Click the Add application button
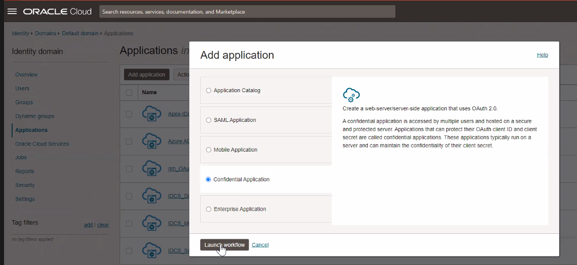This screenshot has width=577, height=265. (146, 74)
